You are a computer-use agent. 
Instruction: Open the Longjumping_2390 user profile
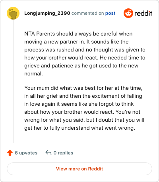click(x=47, y=13)
